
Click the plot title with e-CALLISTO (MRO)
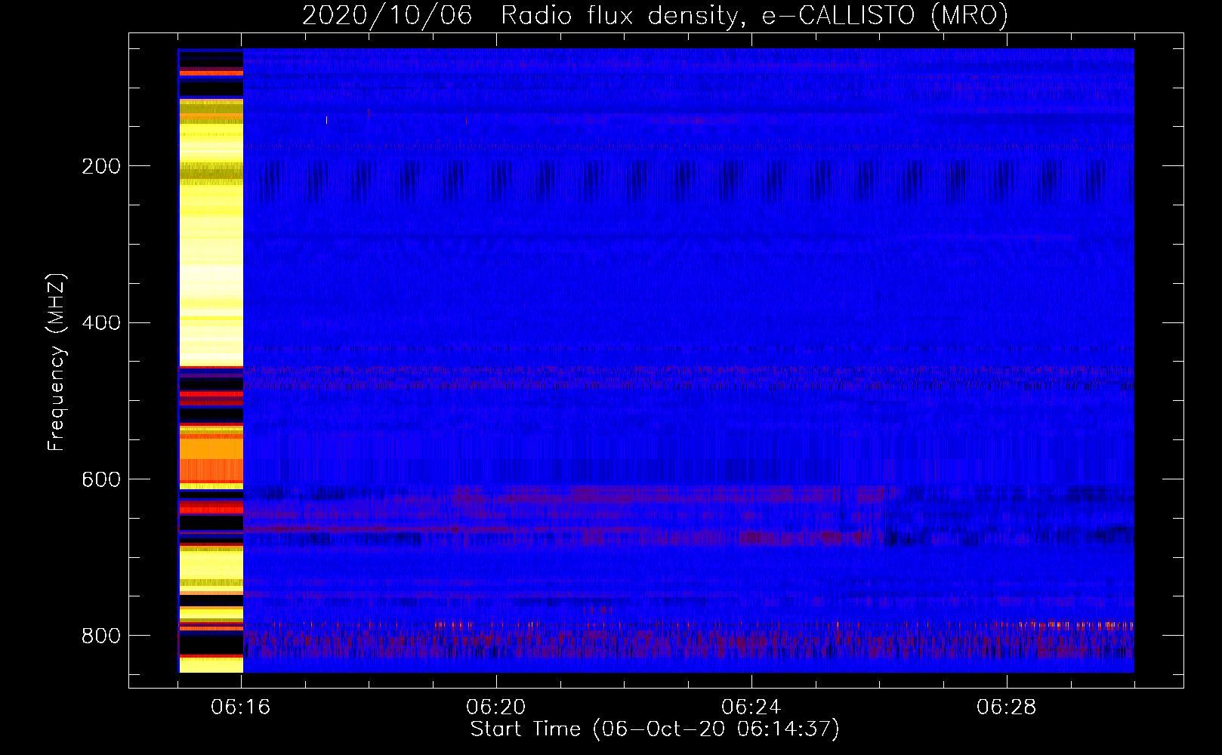click(655, 15)
